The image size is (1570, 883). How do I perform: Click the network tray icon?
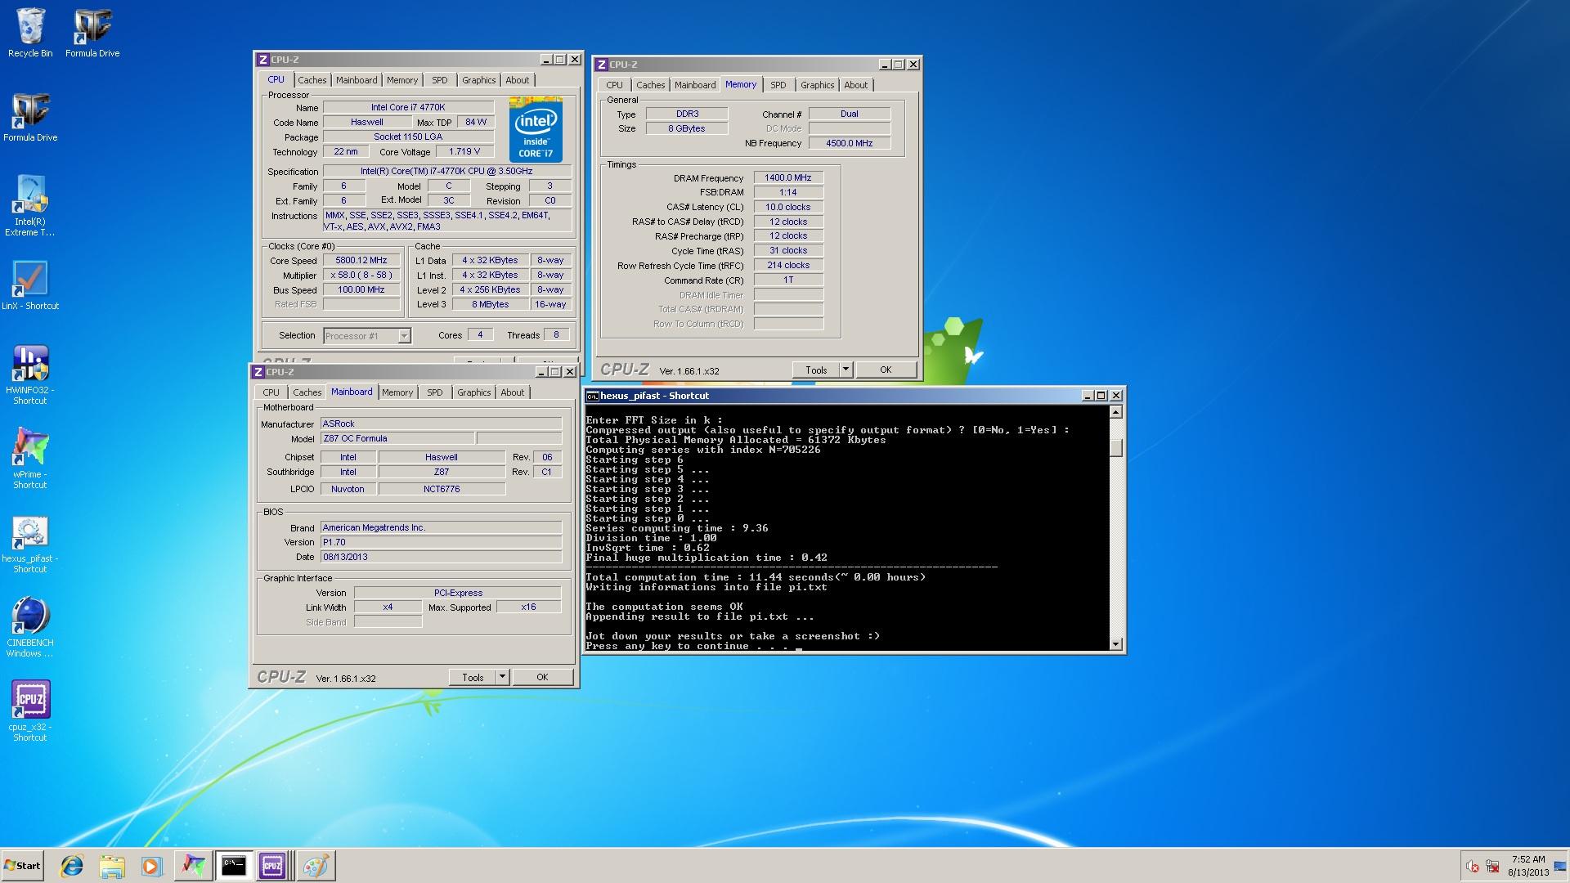tap(1492, 867)
